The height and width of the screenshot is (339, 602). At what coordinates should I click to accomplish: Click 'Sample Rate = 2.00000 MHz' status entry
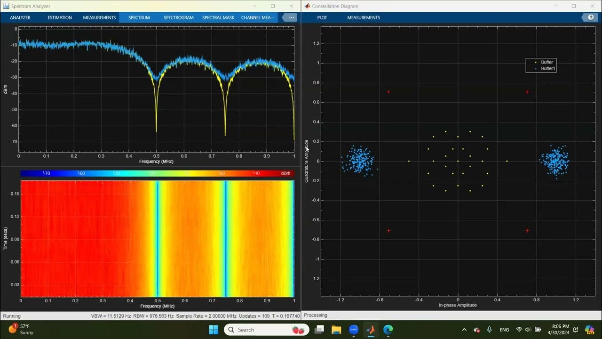coord(206,316)
